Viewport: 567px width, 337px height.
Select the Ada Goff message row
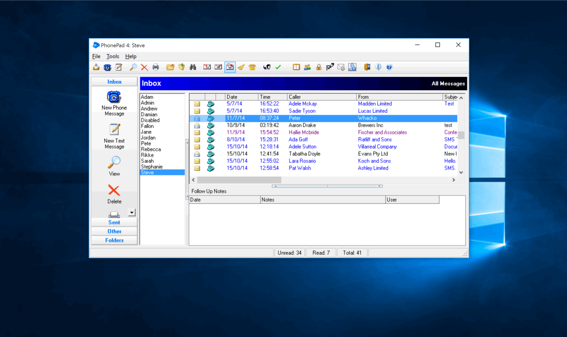(323, 140)
